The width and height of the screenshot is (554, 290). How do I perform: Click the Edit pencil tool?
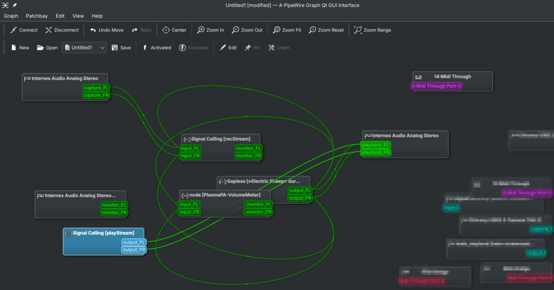click(x=228, y=47)
